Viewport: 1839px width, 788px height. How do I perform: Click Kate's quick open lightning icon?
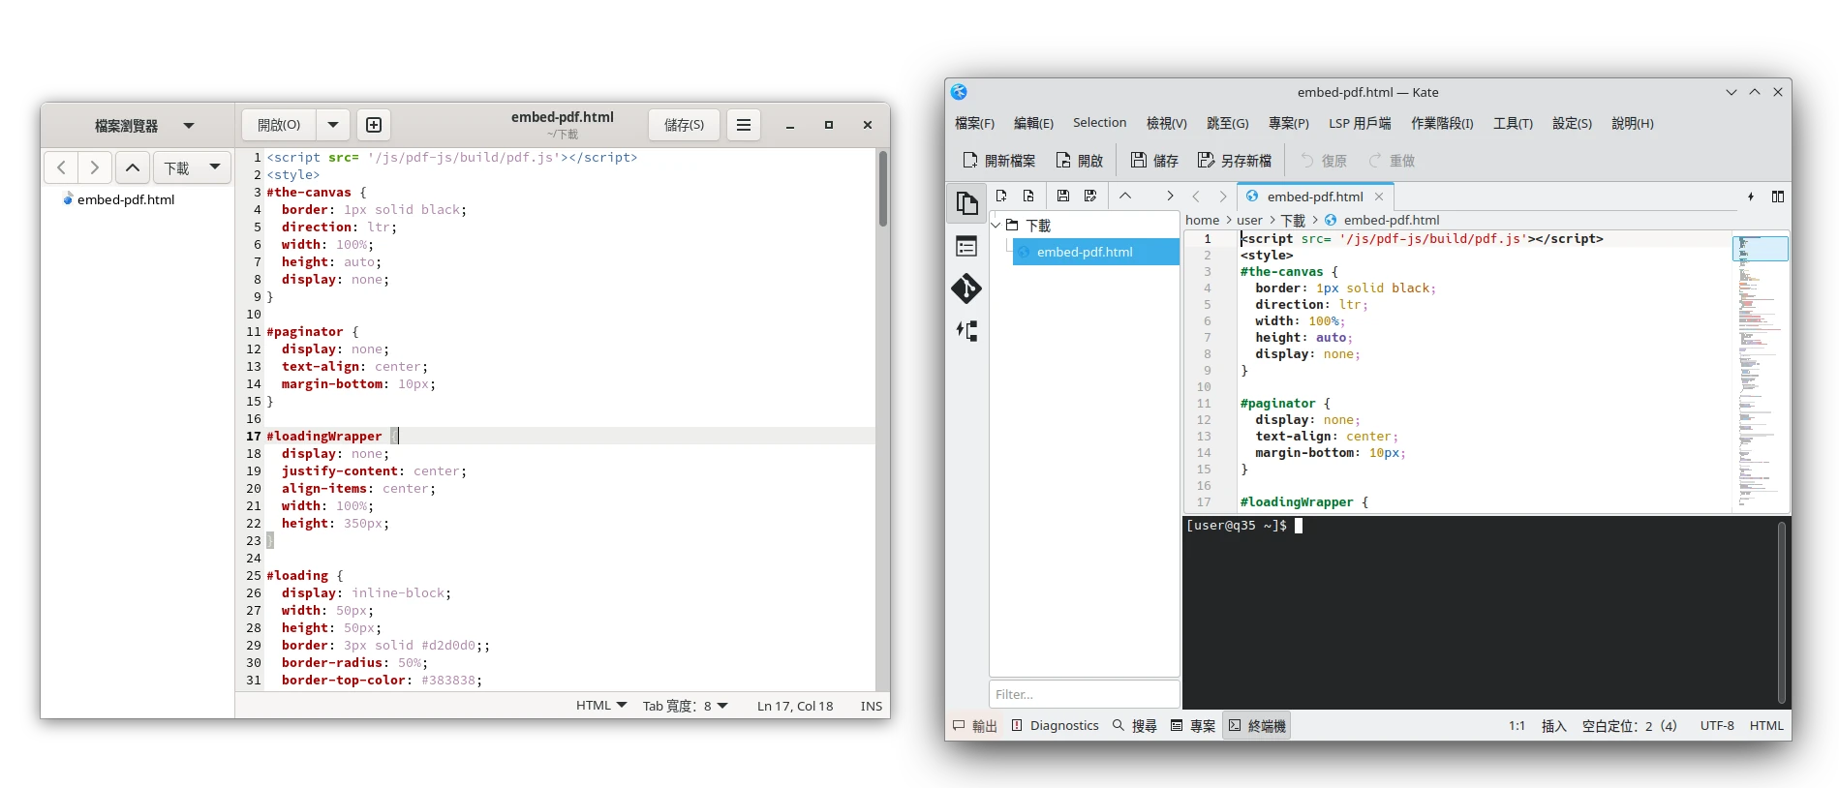click(1751, 197)
